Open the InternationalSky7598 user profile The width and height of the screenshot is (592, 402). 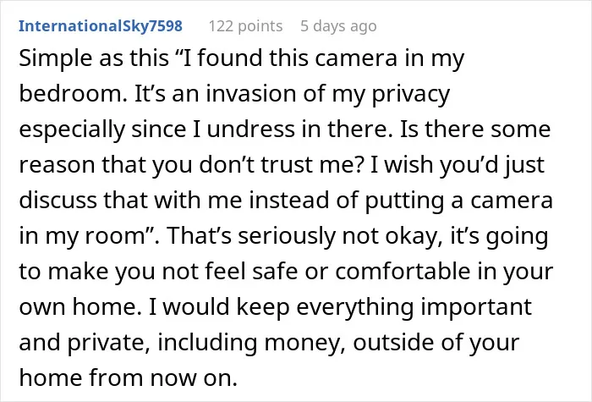coord(101,26)
